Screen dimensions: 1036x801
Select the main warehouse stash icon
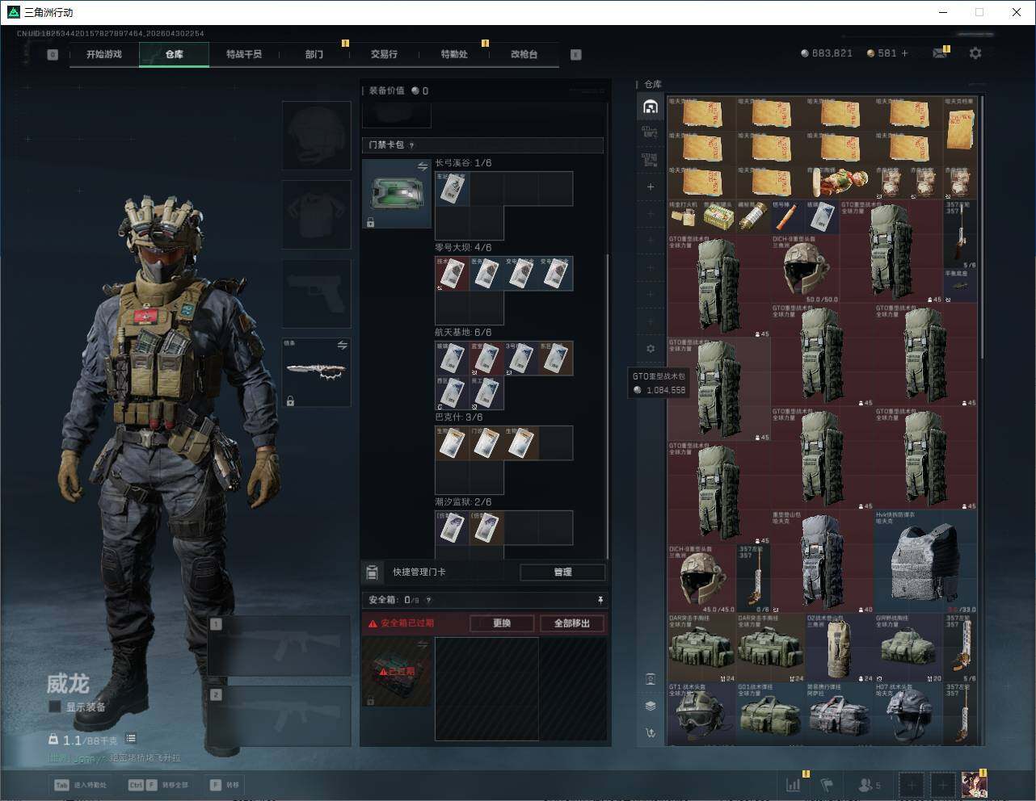[650, 107]
